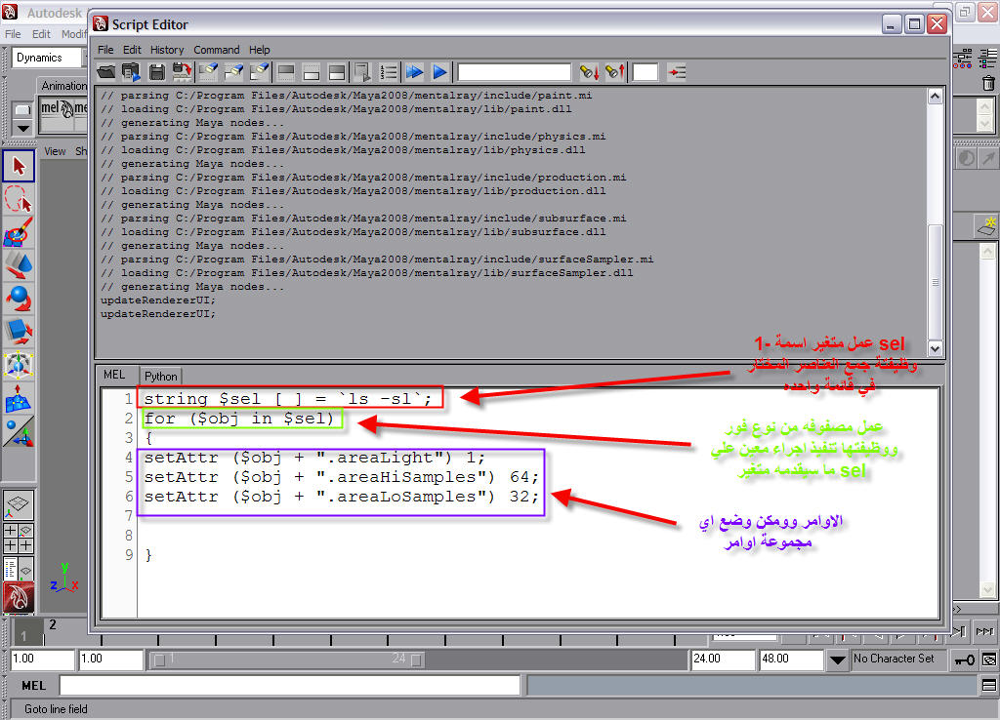
Task: Open the Dynamics menu set dropdown
Action: (47, 58)
